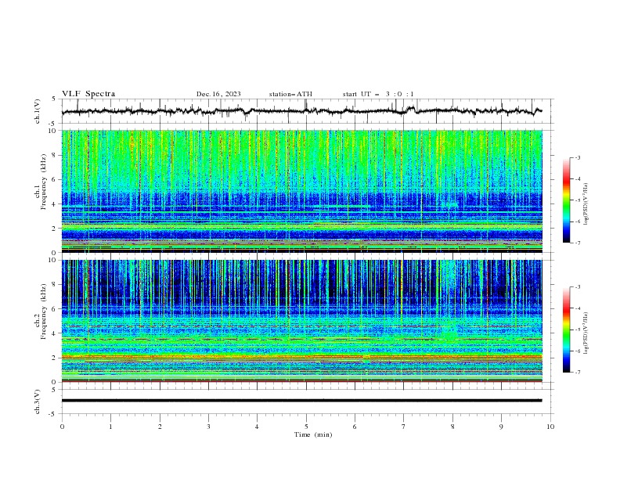Click the ch.1 spectrogram color bar
The image size is (620, 479).
coord(566,200)
